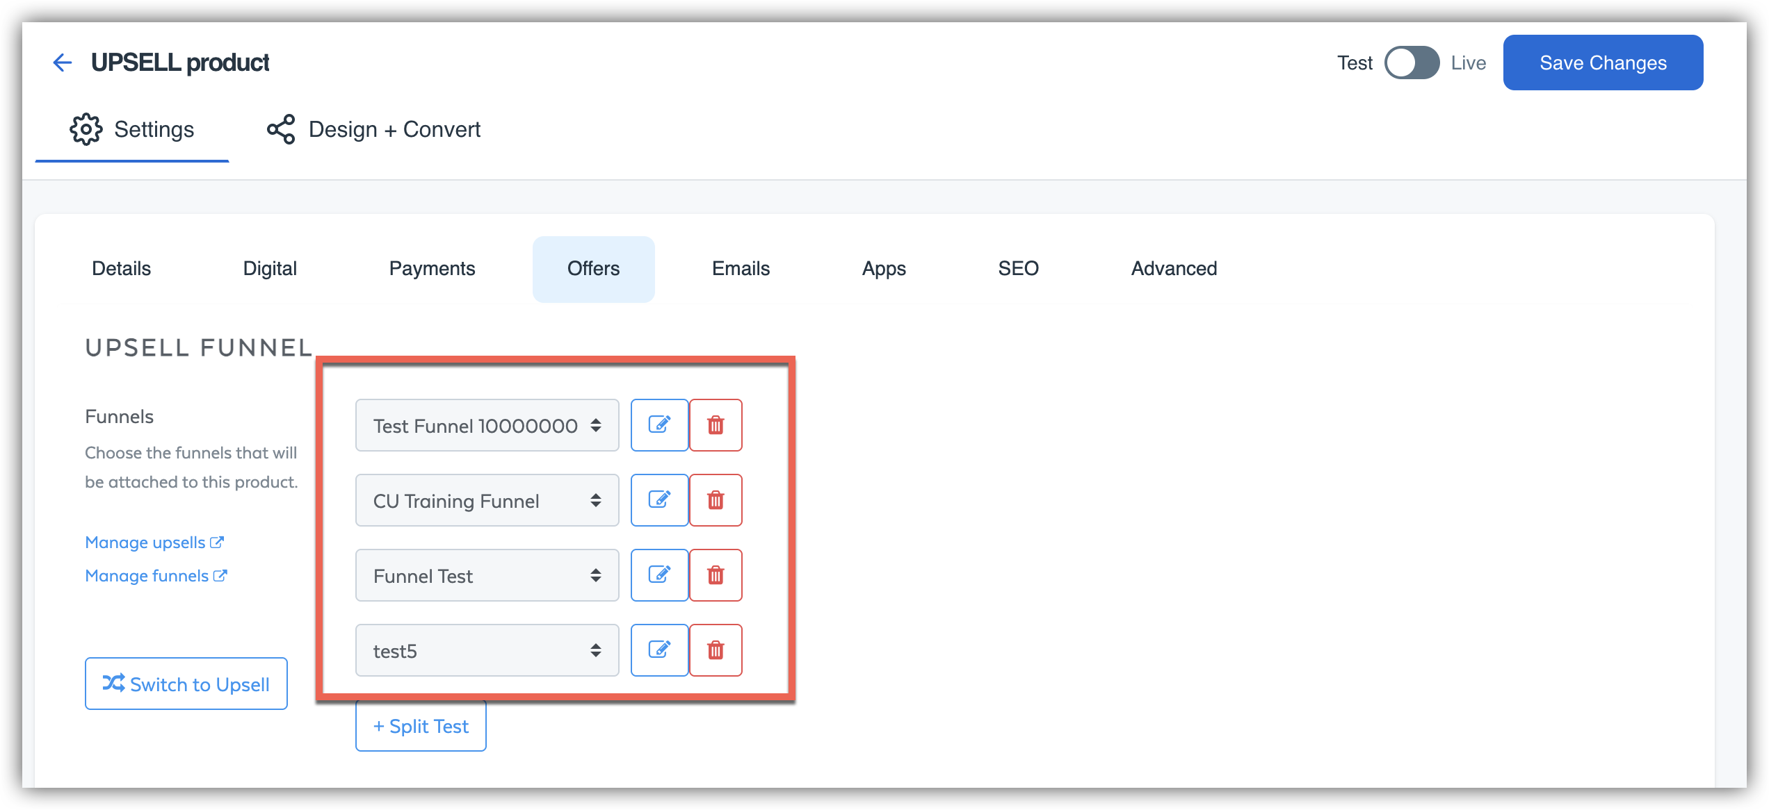Edit the CU Training Funnel entry
The height and width of the screenshot is (810, 1769).
[x=659, y=500]
